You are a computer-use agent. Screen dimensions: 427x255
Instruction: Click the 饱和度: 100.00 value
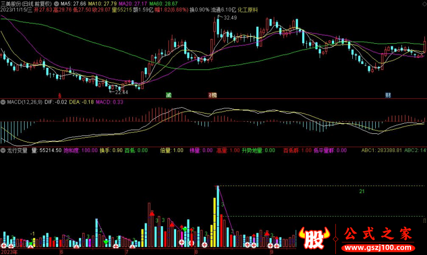pos(81,150)
